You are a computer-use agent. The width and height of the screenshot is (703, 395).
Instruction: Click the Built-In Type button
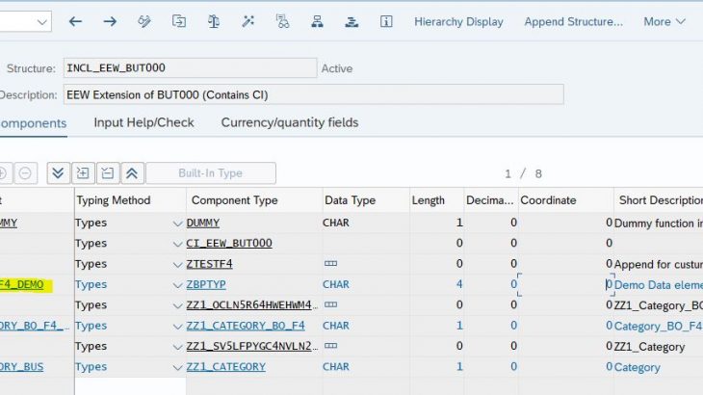pos(211,173)
